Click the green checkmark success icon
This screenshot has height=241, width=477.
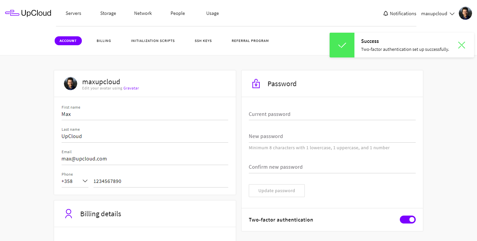[x=342, y=45]
